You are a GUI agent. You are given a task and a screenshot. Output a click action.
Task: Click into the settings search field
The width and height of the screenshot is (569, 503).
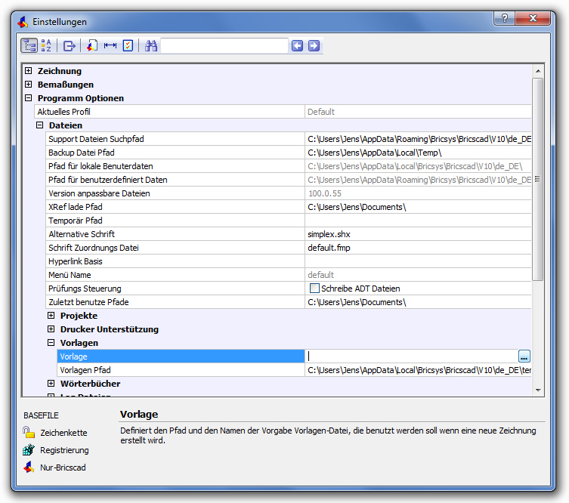[224, 46]
